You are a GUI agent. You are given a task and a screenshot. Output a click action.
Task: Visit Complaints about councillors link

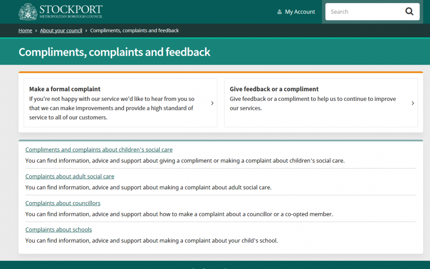pos(63,203)
